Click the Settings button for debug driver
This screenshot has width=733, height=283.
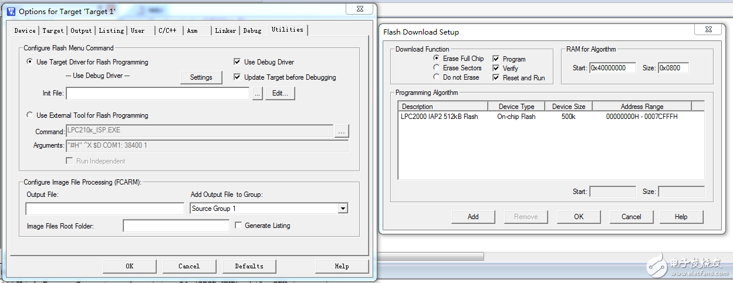pos(201,77)
